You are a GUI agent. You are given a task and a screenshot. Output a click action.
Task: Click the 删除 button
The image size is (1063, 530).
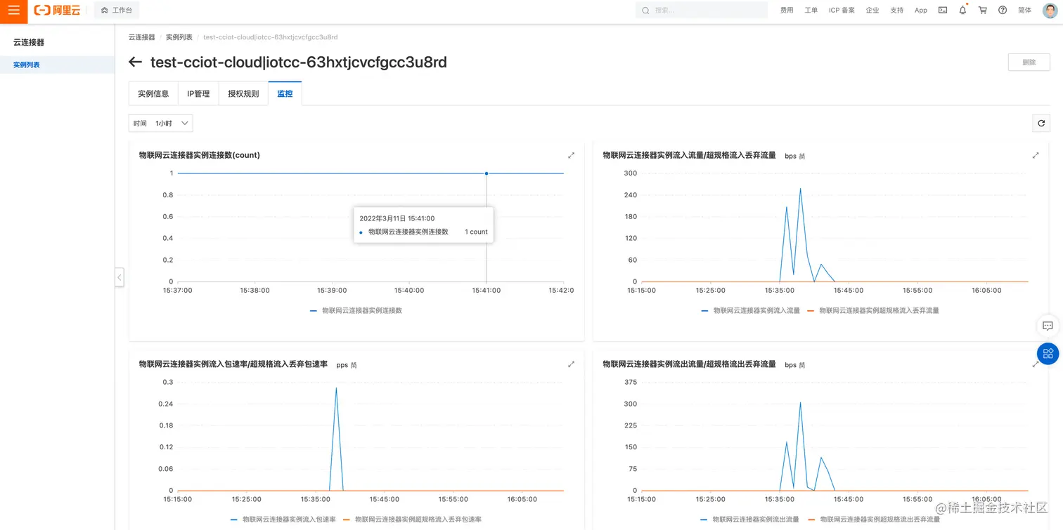tap(1029, 62)
